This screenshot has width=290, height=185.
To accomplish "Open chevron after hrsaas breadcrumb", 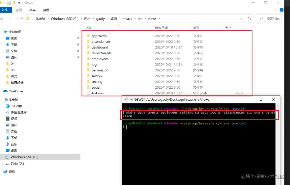I will tap(135, 19).
